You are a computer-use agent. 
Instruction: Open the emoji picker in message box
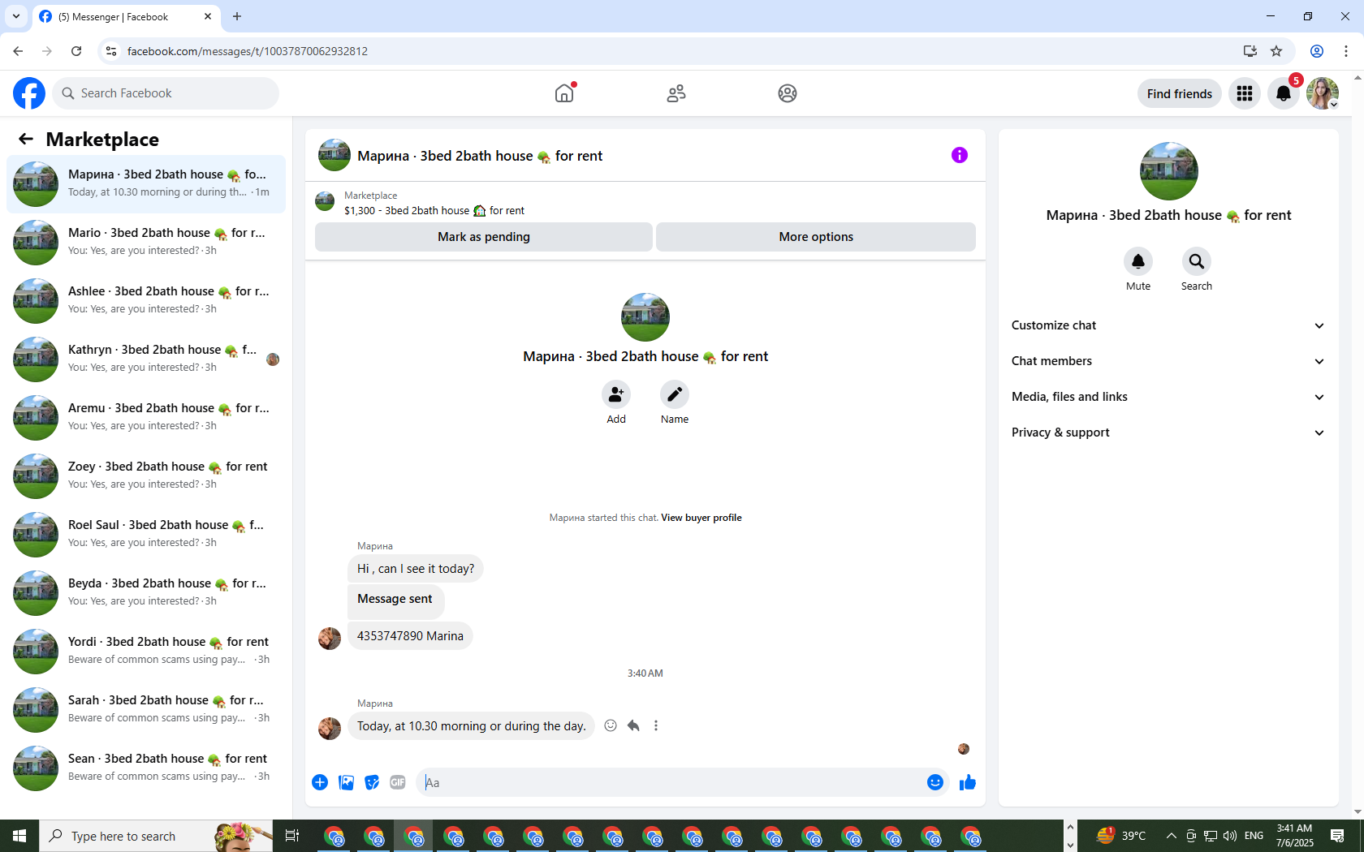pos(935,782)
